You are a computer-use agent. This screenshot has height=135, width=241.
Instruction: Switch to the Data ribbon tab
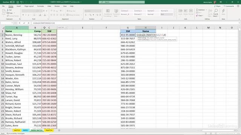pos(49,6)
